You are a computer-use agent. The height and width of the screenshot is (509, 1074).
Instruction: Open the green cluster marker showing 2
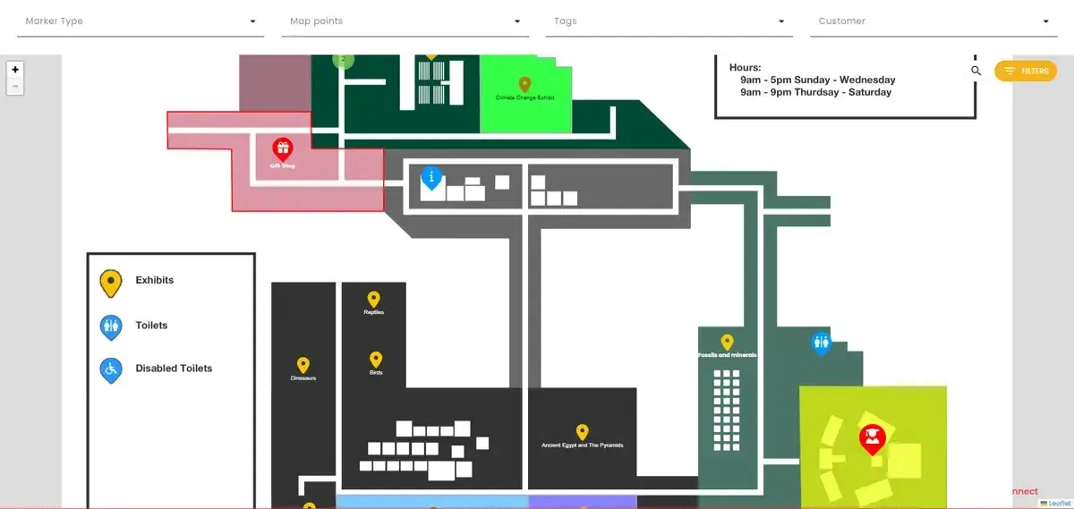[x=344, y=60]
